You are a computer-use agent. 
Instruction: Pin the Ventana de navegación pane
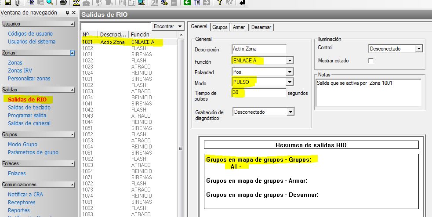[x=68, y=13]
